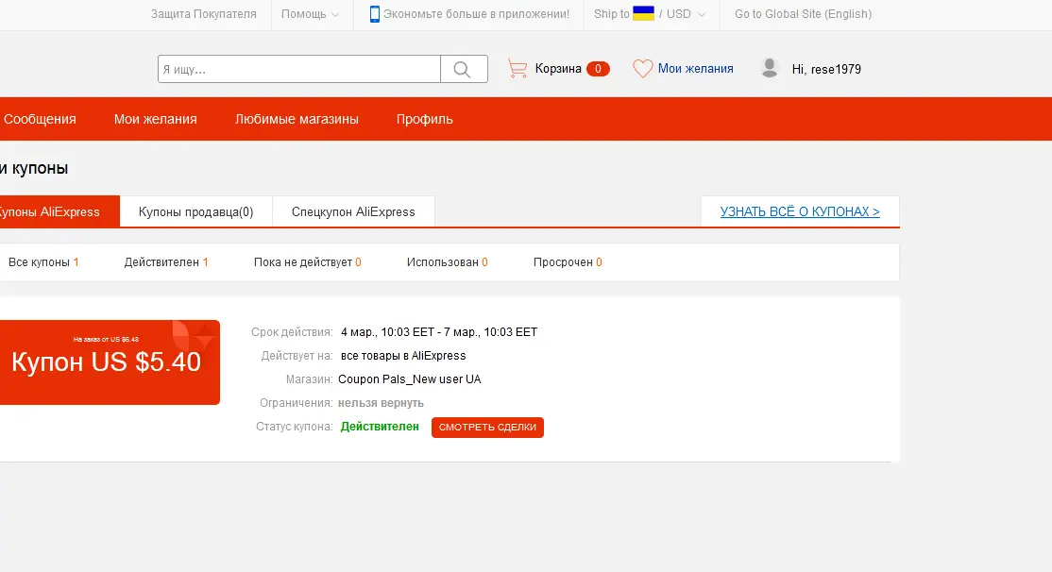Click the mobile phone app icon
Image resolution: width=1052 pixels, height=572 pixels.
tap(374, 14)
